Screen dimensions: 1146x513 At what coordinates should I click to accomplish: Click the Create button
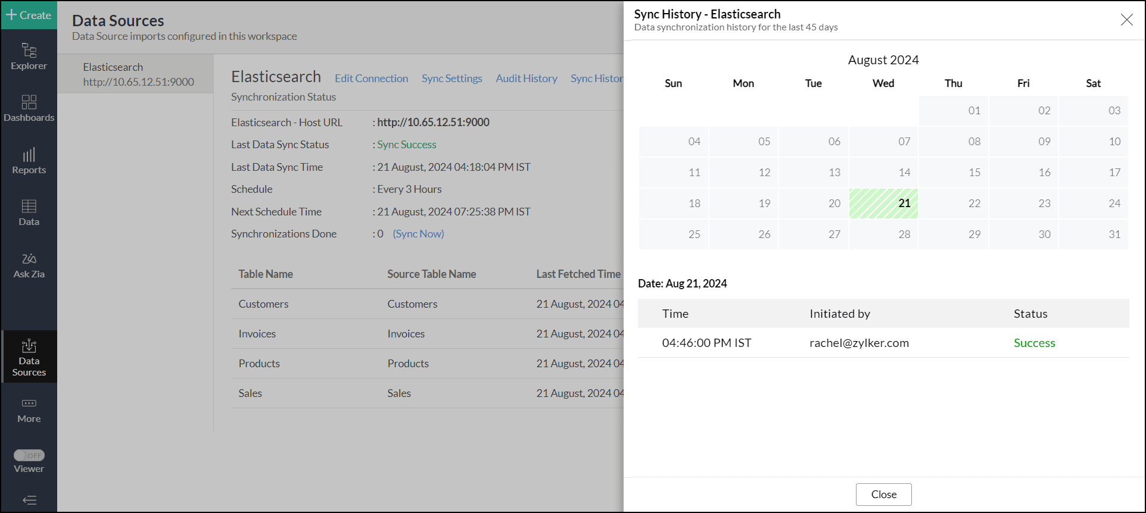click(29, 15)
